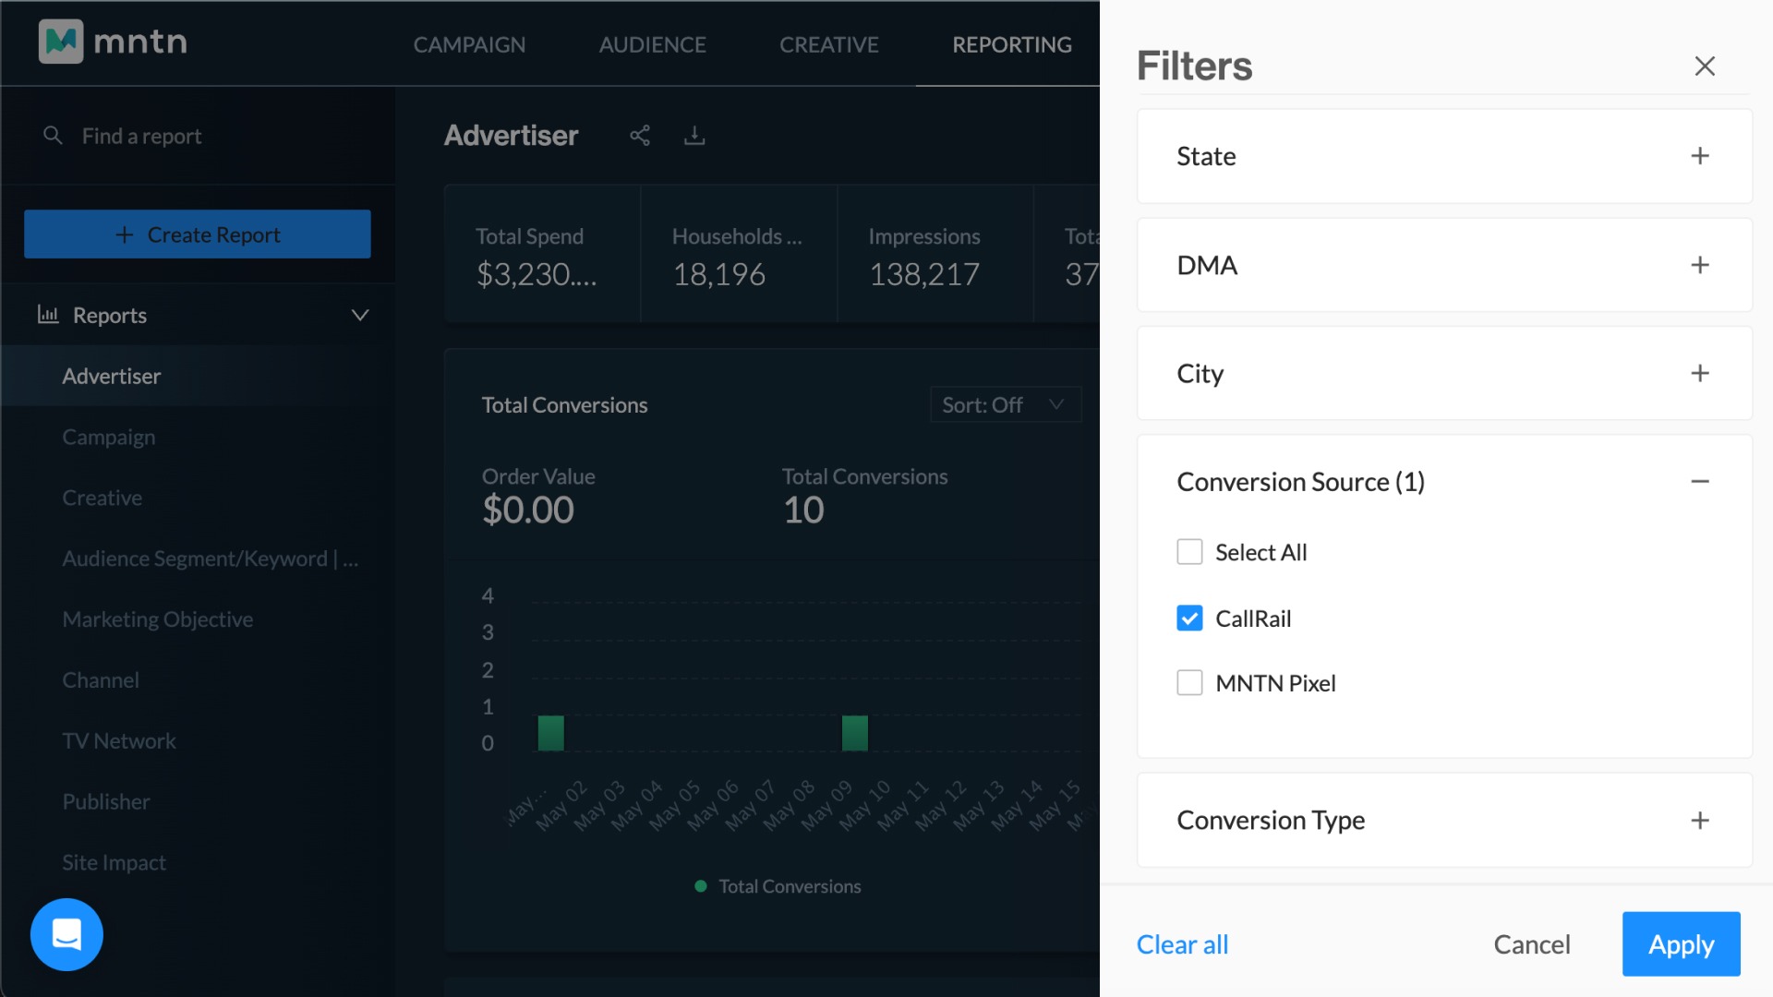Open the AUDIENCE tab
This screenshot has width=1773, height=997.
652,44
